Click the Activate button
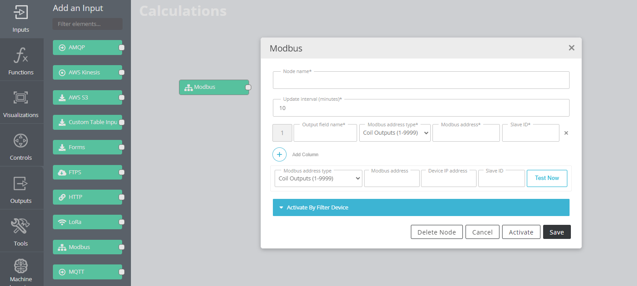 (x=521, y=232)
